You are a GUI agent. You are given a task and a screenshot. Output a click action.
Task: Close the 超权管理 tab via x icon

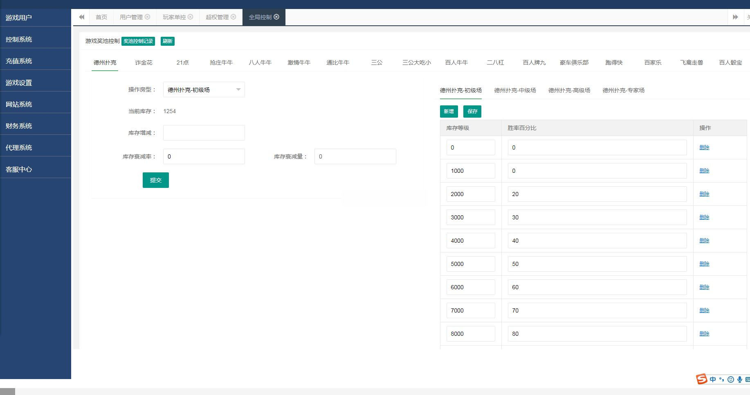[x=234, y=17]
